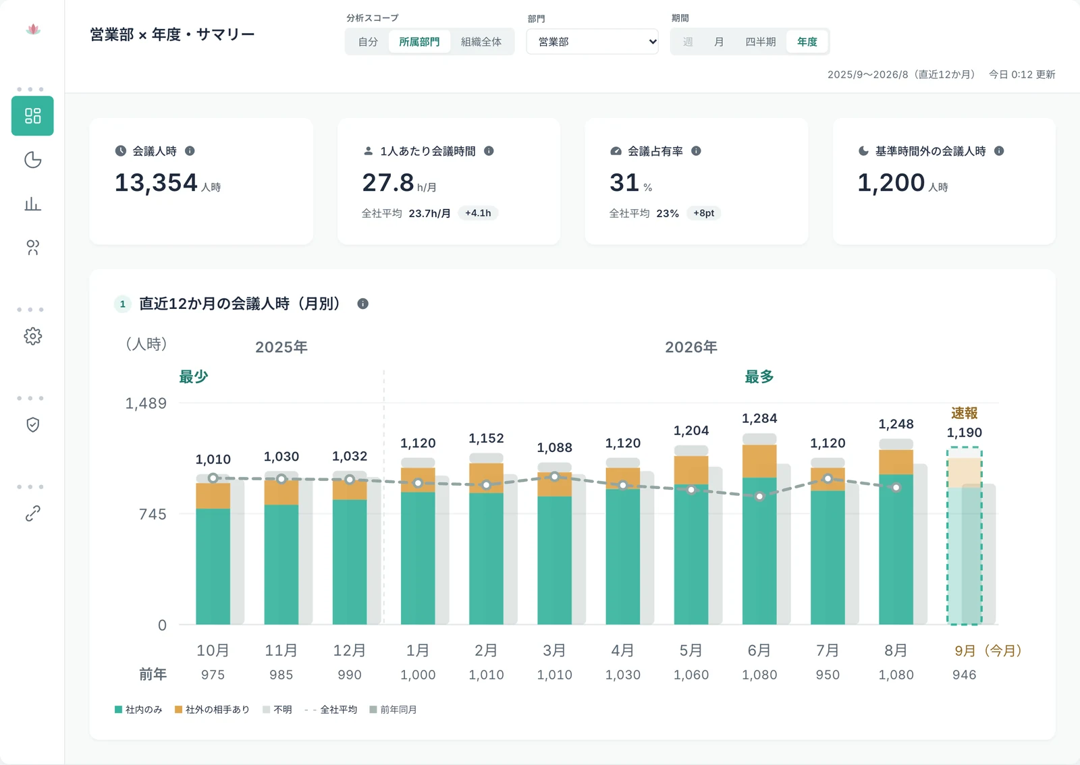Click the 5月 bar labeled 1,204

[x=691, y=535]
